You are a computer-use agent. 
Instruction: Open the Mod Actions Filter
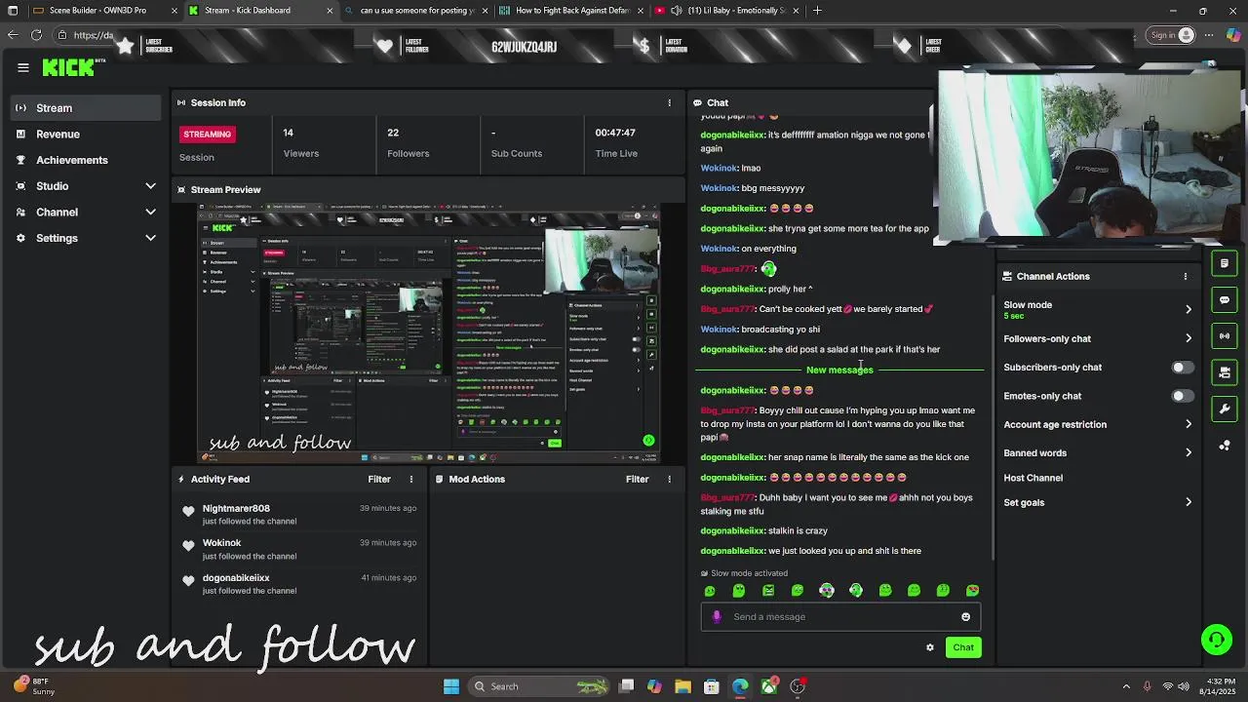point(638,479)
